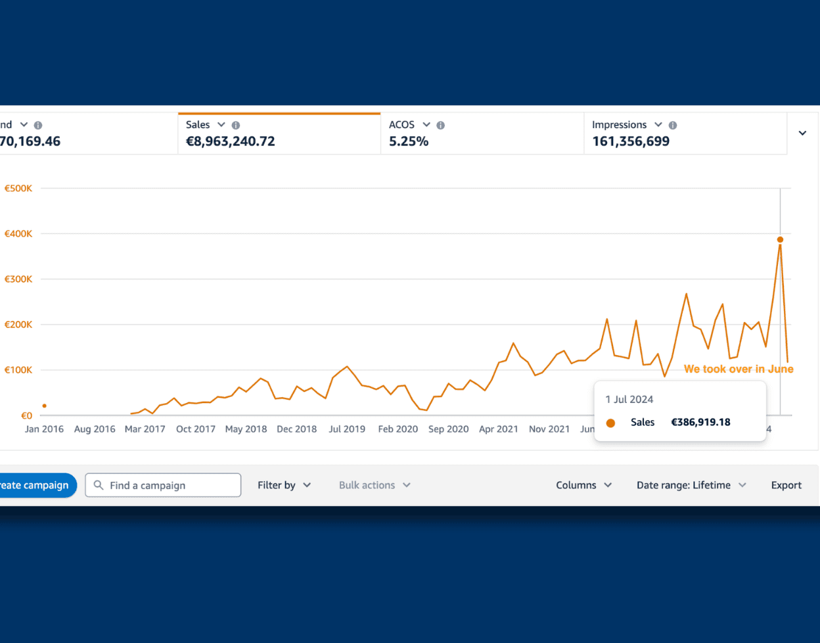
Task: Show info tooltip for Spend
Action: 38,125
